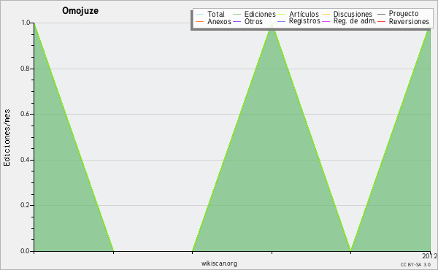The image size is (438, 270).
Task: Click the 0.6 y-axis value
Action: [25, 114]
